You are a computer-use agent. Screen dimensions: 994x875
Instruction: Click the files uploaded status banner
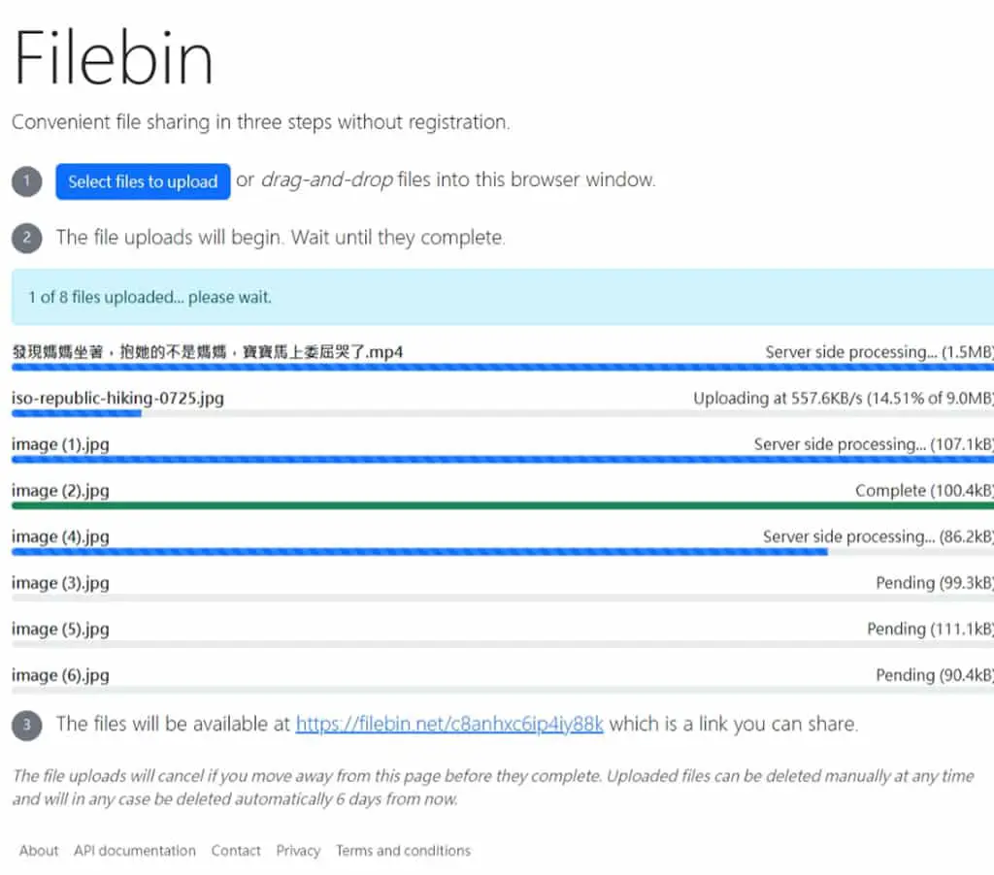point(503,297)
